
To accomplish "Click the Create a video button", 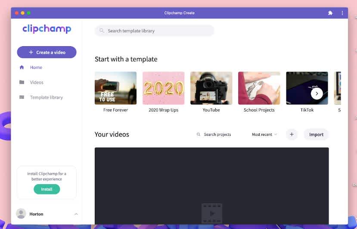I will pyautogui.click(x=47, y=52).
